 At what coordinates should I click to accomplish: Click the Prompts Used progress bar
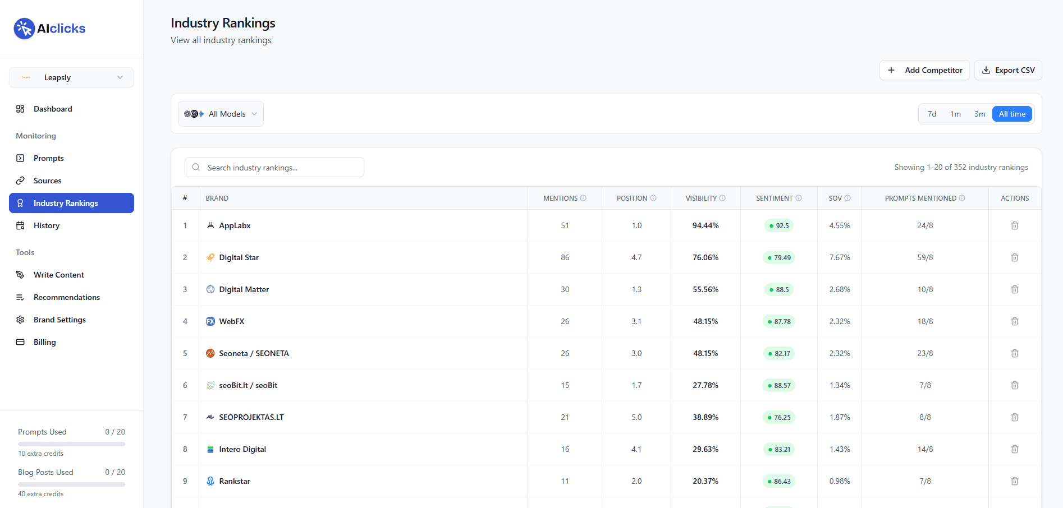click(71, 444)
